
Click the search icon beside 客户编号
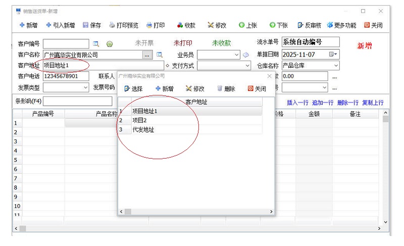(96, 44)
